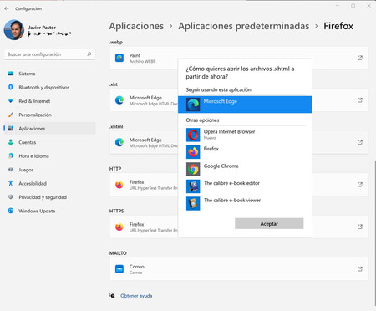Open Red & Internet settings
Image resolution: width=376 pixels, height=311 pixels.
49,101
